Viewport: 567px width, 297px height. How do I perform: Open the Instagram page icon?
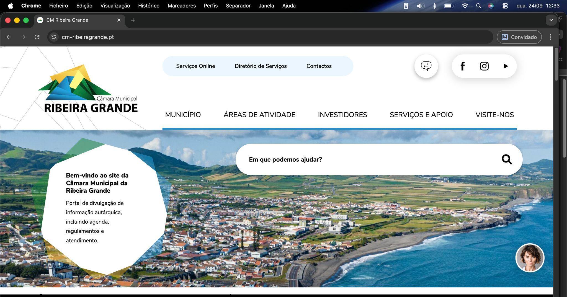point(484,66)
